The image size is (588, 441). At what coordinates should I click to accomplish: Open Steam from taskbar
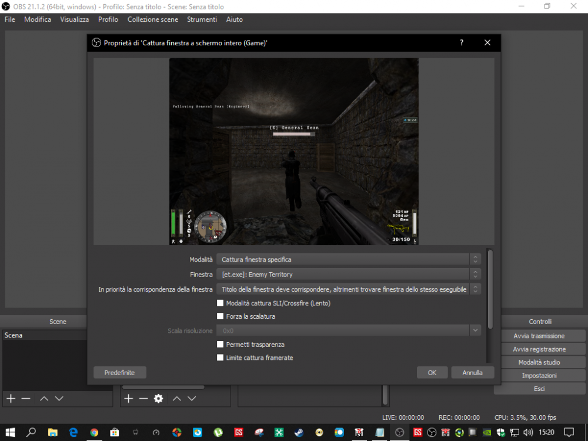pos(299,432)
